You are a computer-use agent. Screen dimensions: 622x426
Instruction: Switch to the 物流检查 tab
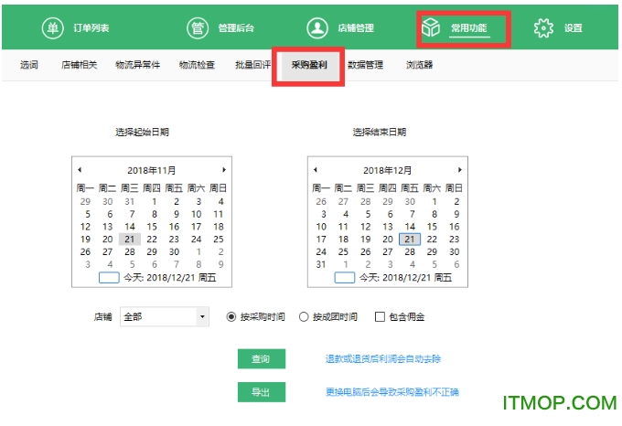click(x=197, y=66)
